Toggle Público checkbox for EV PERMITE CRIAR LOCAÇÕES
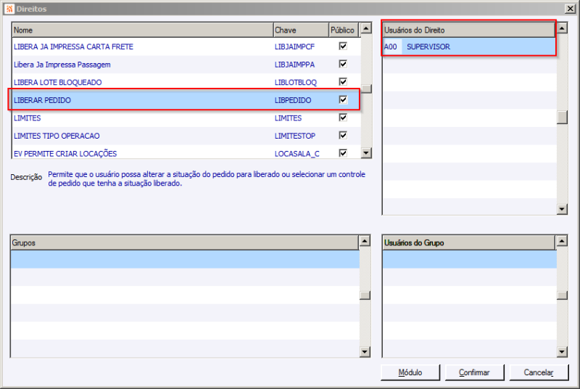The width and height of the screenshot is (580, 389). 343,153
